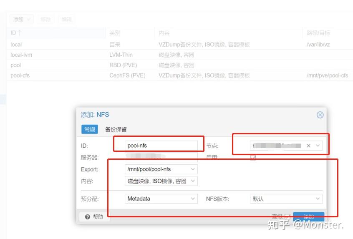Select the 常规 tab
The width and height of the screenshot is (353, 239).
click(90, 129)
